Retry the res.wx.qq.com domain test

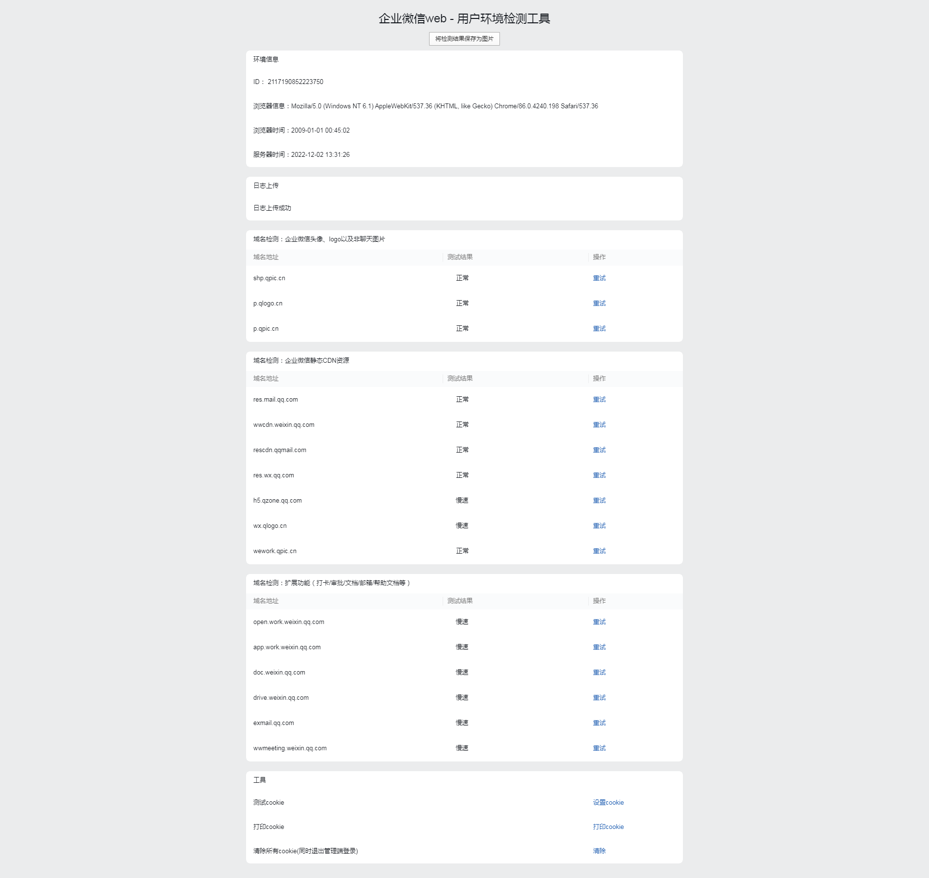(x=599, y=475)
